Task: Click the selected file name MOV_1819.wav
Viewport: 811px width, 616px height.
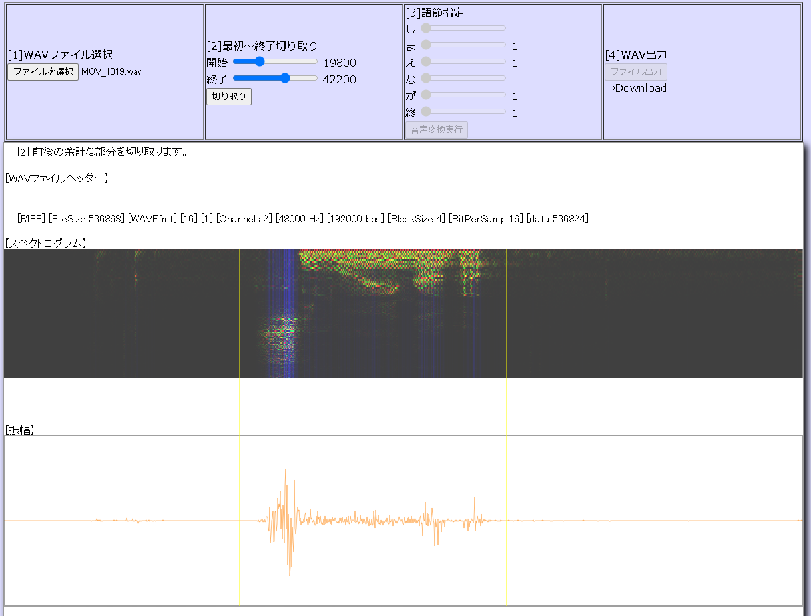Action: click(111, 72)
